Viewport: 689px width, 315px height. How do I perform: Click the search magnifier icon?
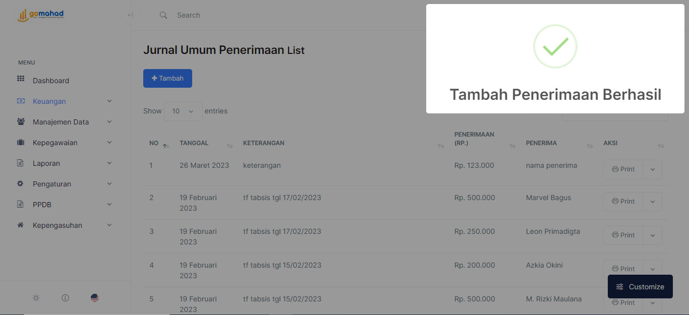tap(163, 15)
